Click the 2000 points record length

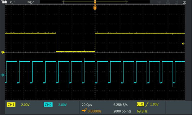(122, 111)
